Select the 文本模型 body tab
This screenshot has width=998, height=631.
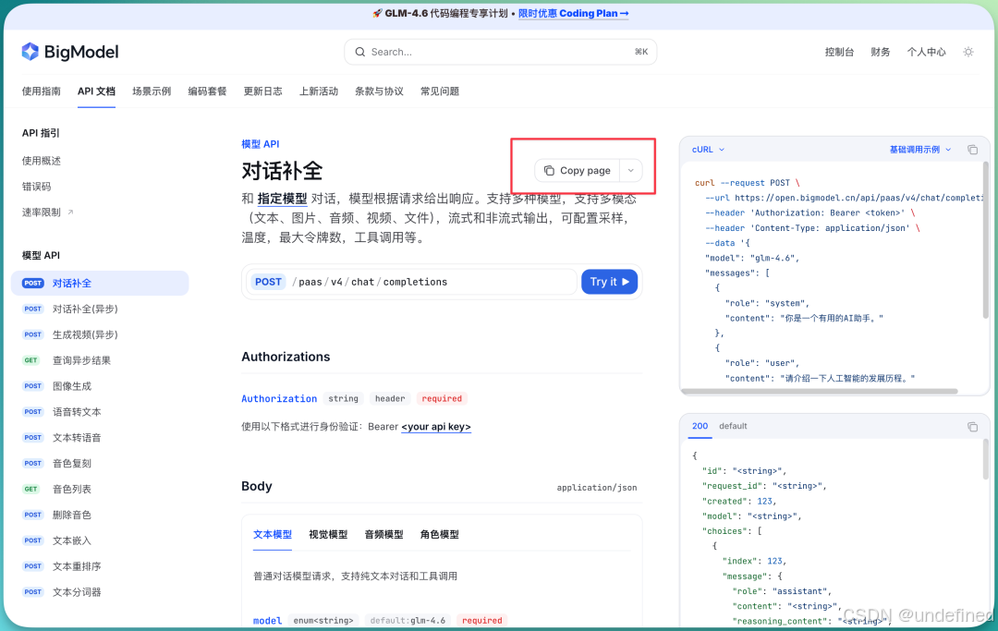pos(273,535)
